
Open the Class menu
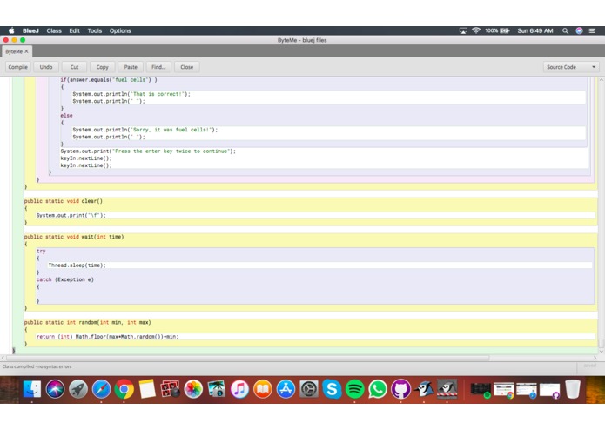[x=54, y=30]
